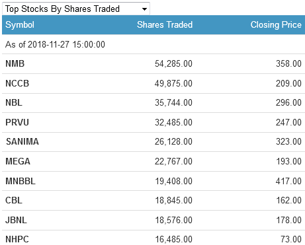Select the JBNL stock symbol

(x=16, y=220)
